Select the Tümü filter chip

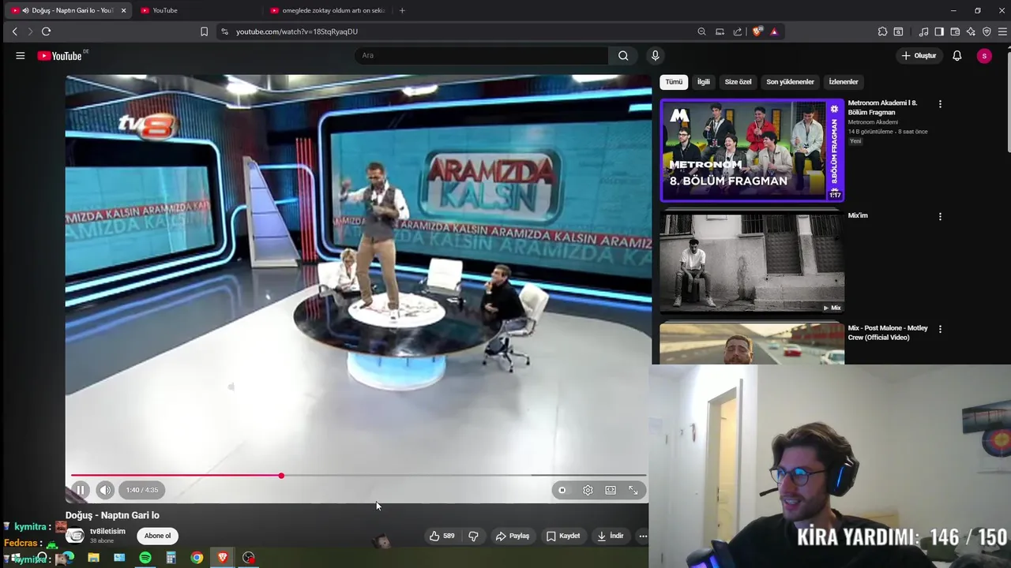(674, 82)
